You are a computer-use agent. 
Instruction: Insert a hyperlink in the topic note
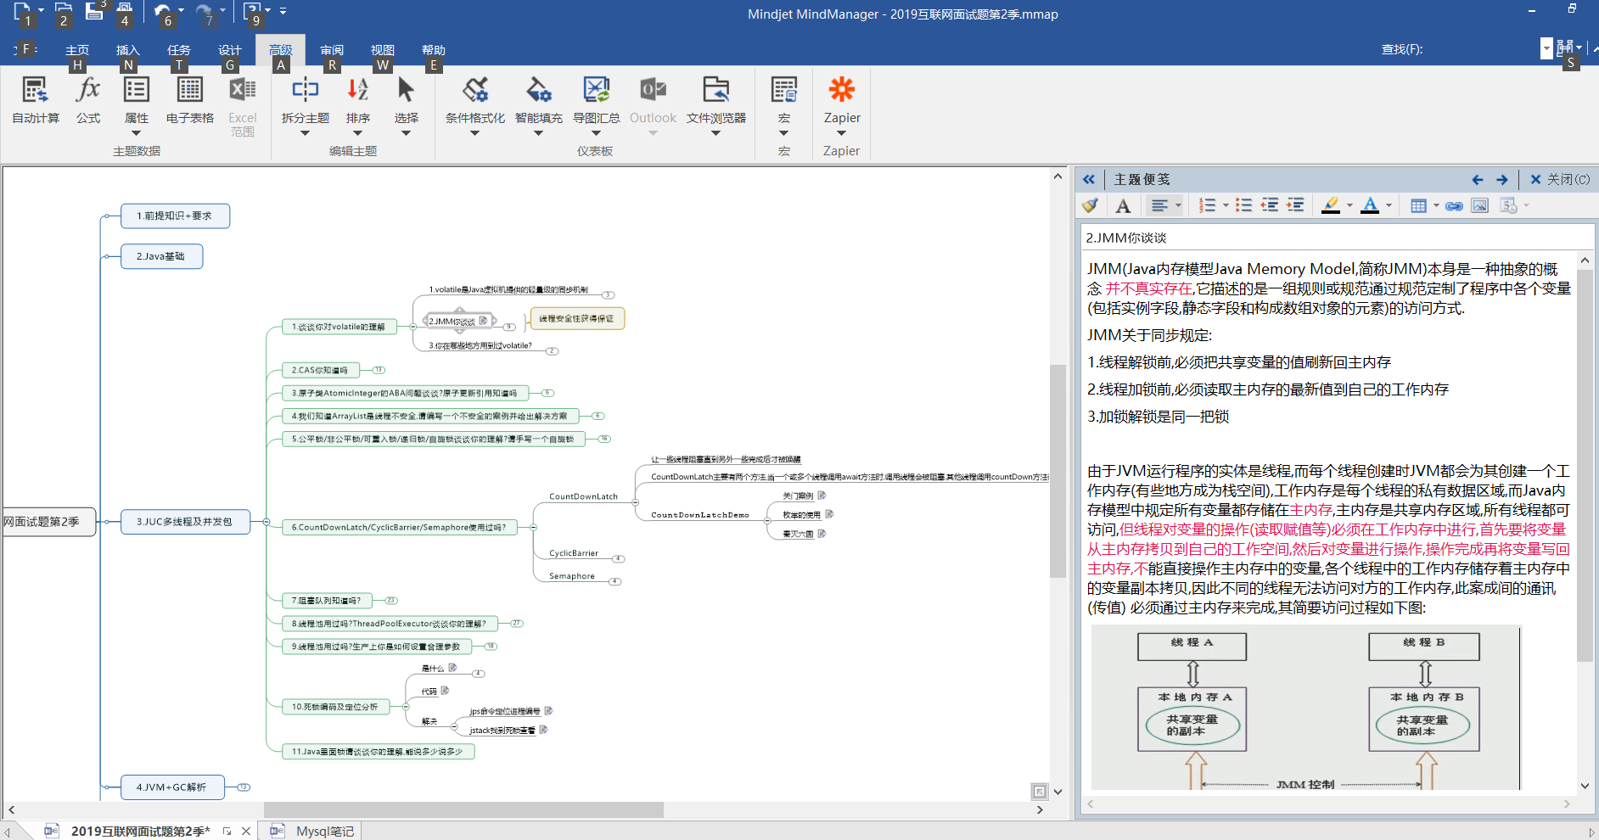(1454, 205)
